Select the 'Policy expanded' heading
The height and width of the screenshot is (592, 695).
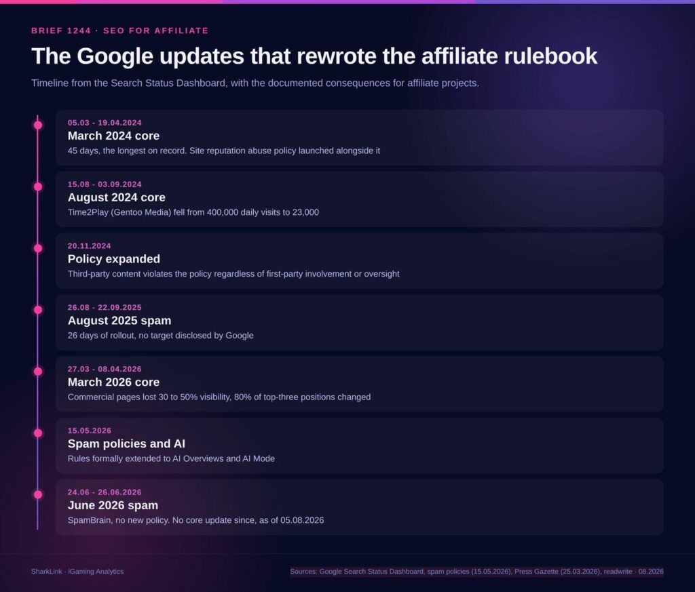click(114, 259)
